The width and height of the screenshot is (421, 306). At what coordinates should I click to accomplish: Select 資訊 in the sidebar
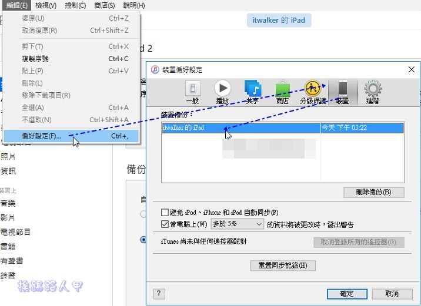coord(8,171)
